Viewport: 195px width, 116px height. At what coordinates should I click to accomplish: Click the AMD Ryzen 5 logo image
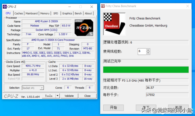point(84,28)
